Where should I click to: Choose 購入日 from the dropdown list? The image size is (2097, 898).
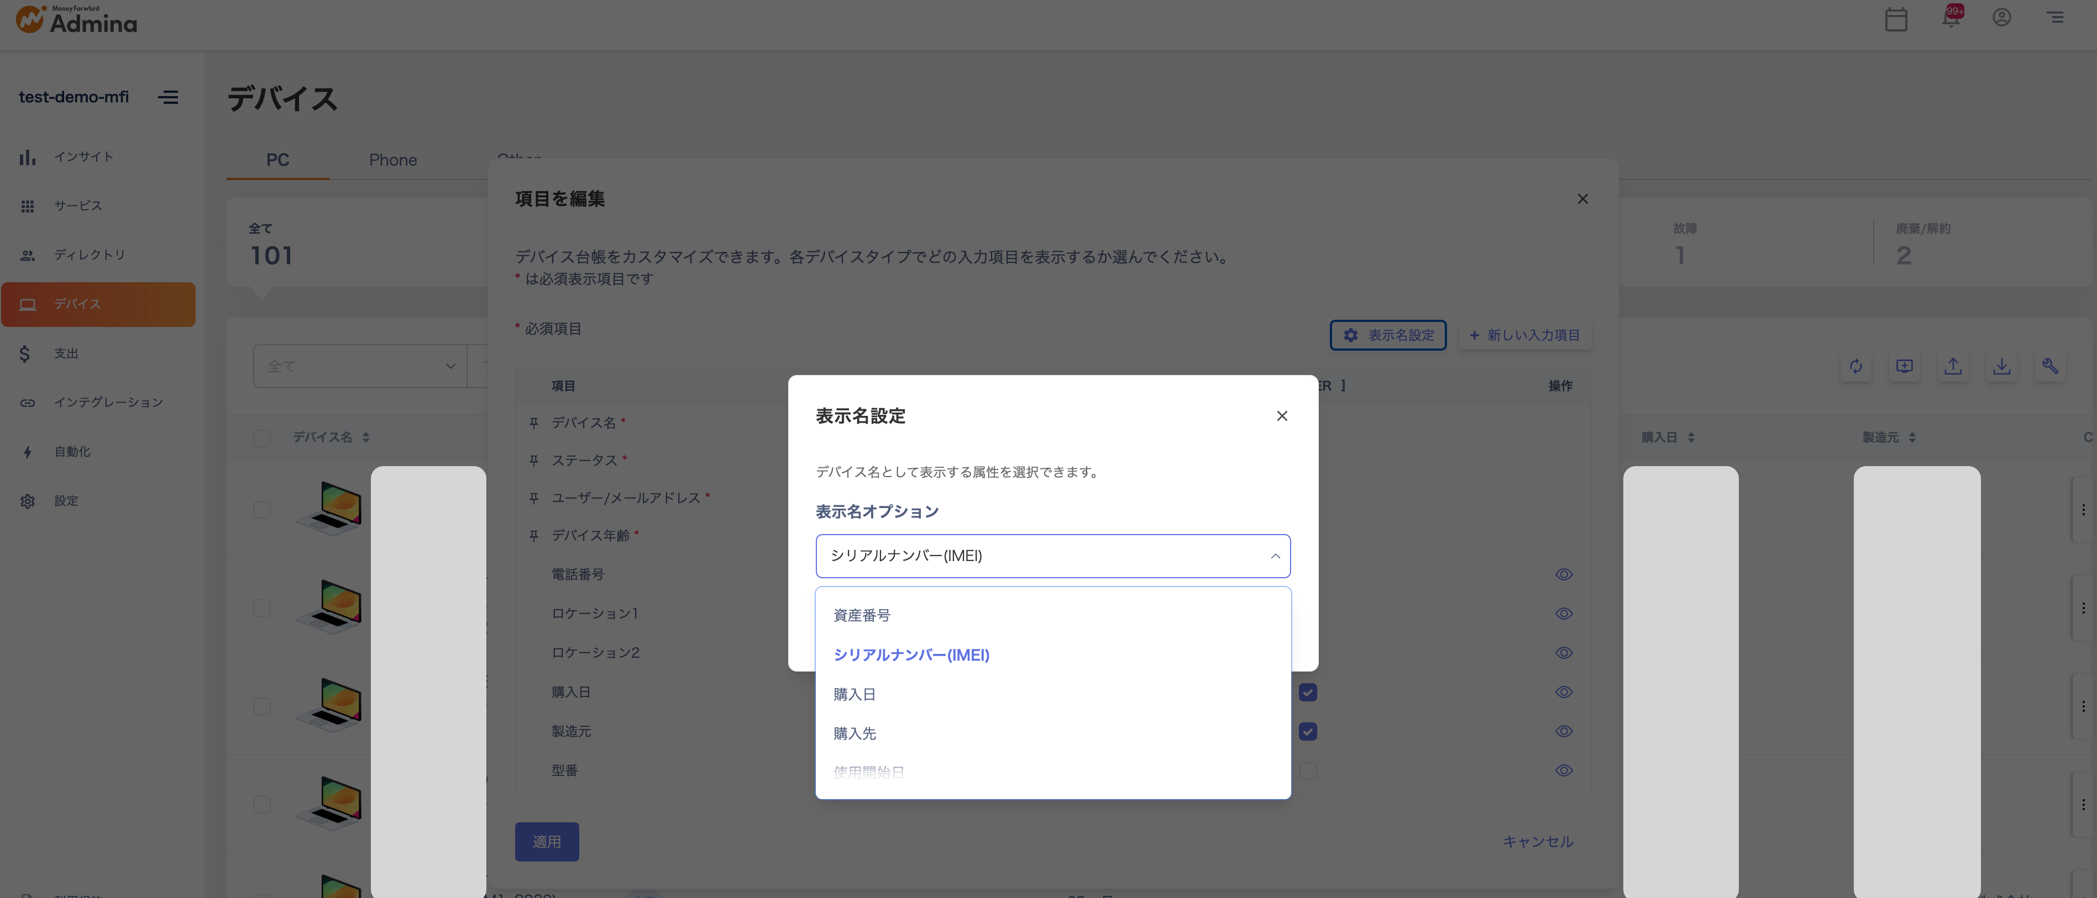(1053, 695)
